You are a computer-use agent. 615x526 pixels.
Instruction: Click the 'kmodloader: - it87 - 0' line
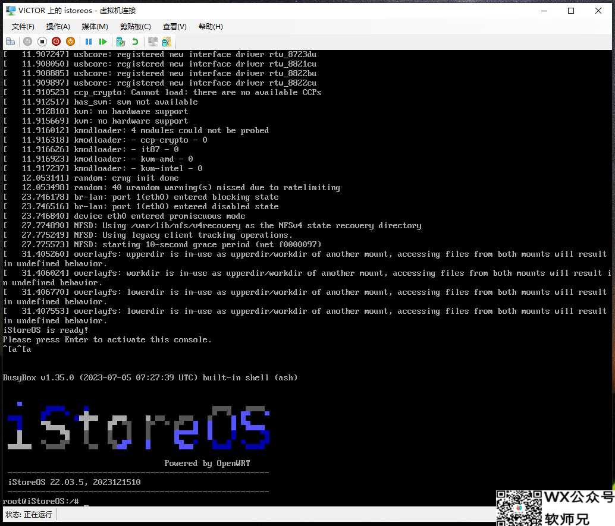click(91, 149)
